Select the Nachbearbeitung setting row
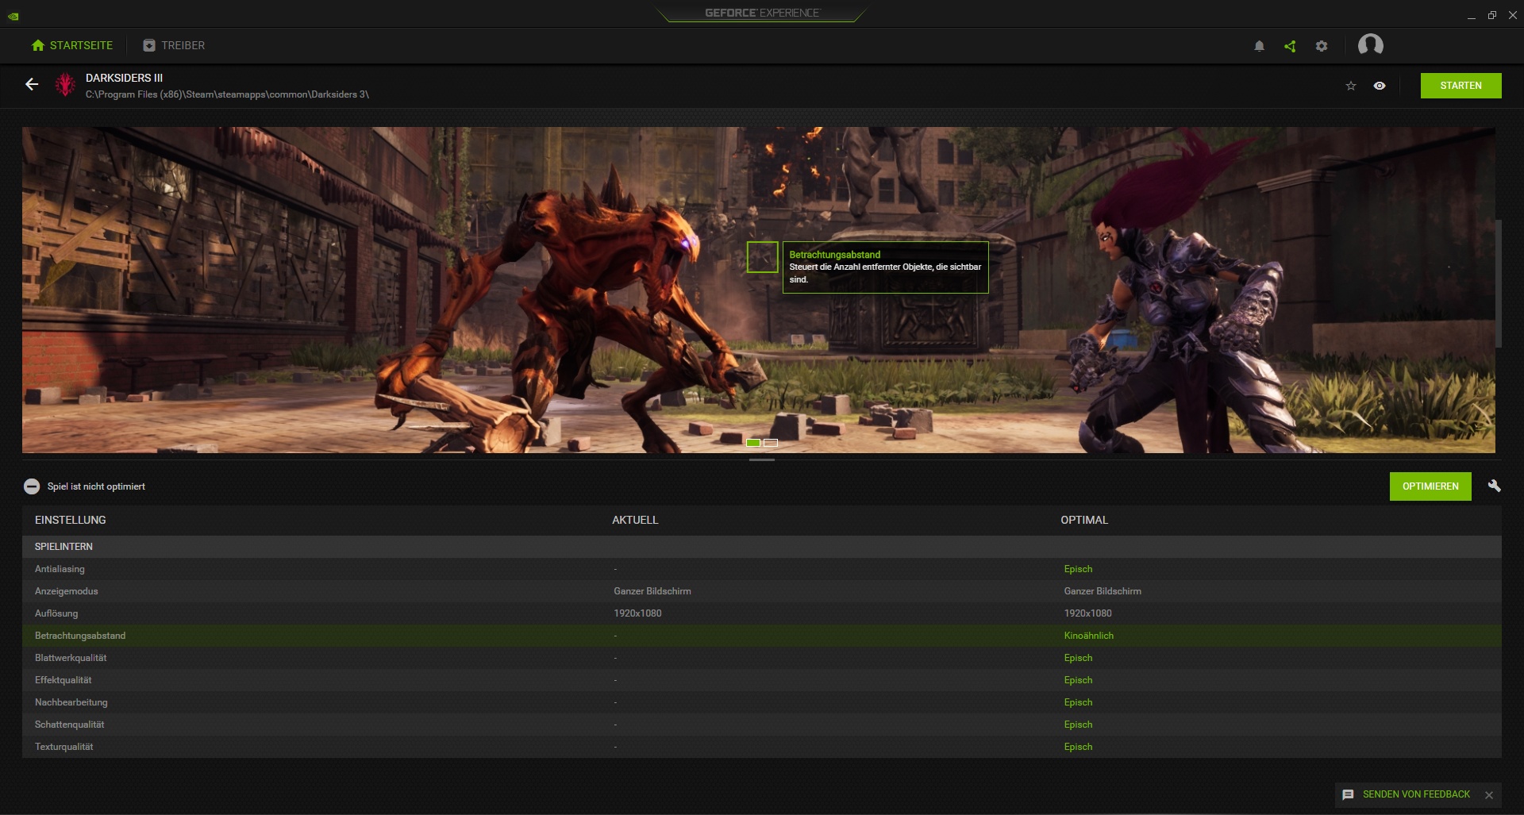This screenshot has width=1524, height=815. coord(762,702)
